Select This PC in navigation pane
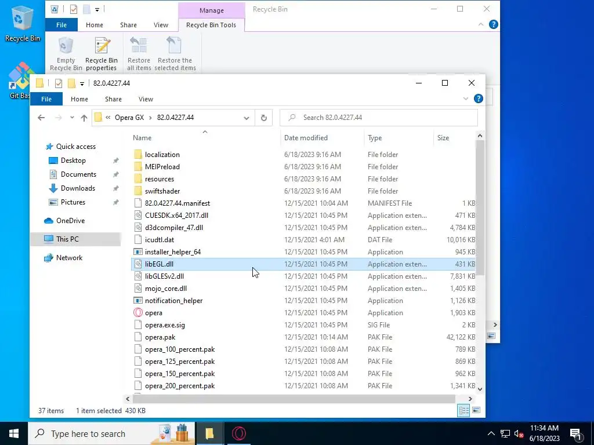Image resolution: width=594 pixels, height=445 pixels. point(76,239)
